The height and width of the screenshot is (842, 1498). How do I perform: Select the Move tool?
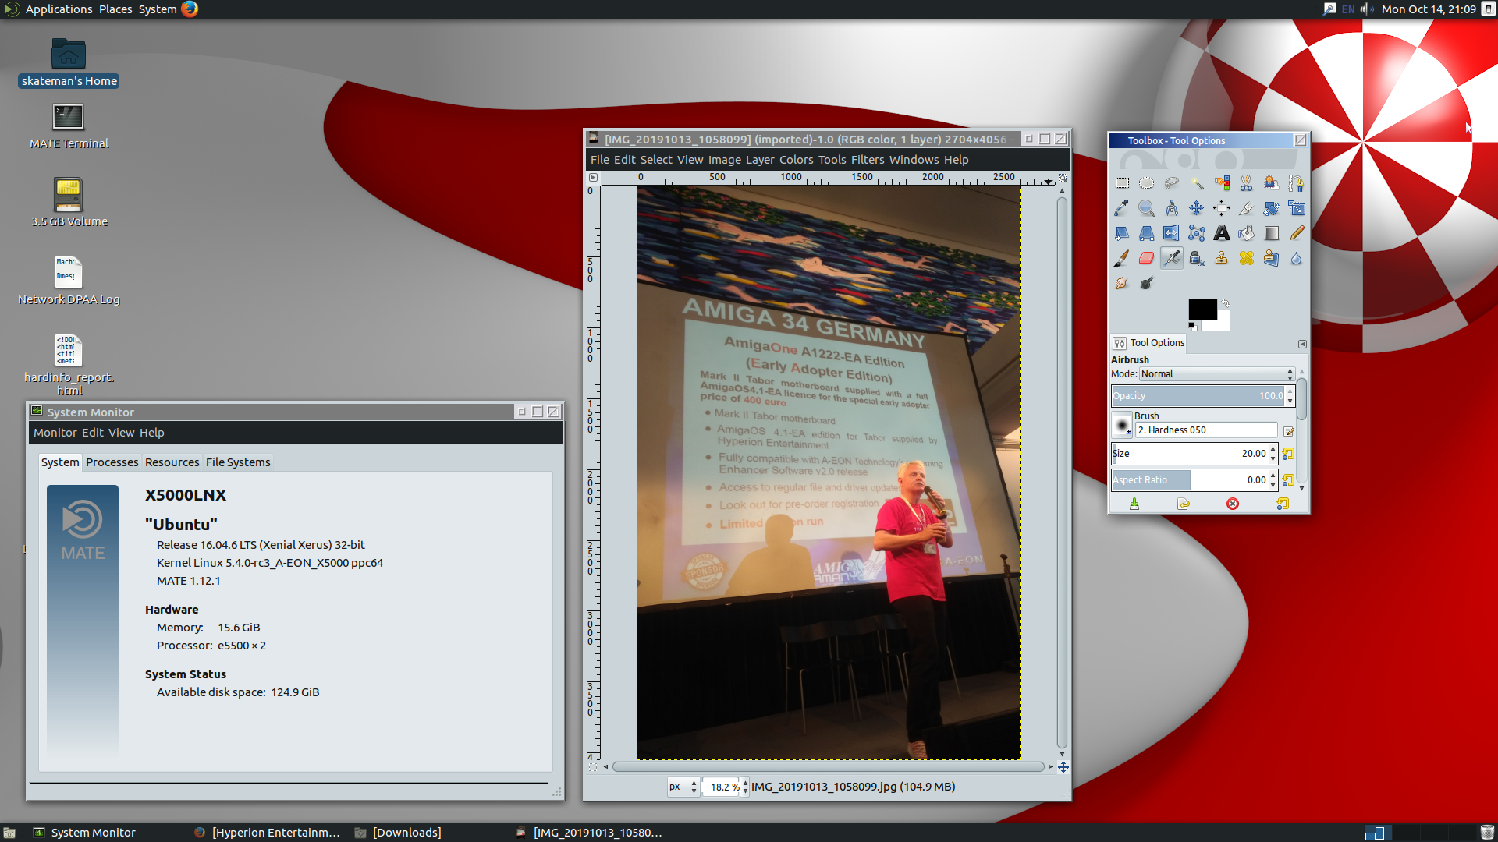click(x=1197, y=208)
